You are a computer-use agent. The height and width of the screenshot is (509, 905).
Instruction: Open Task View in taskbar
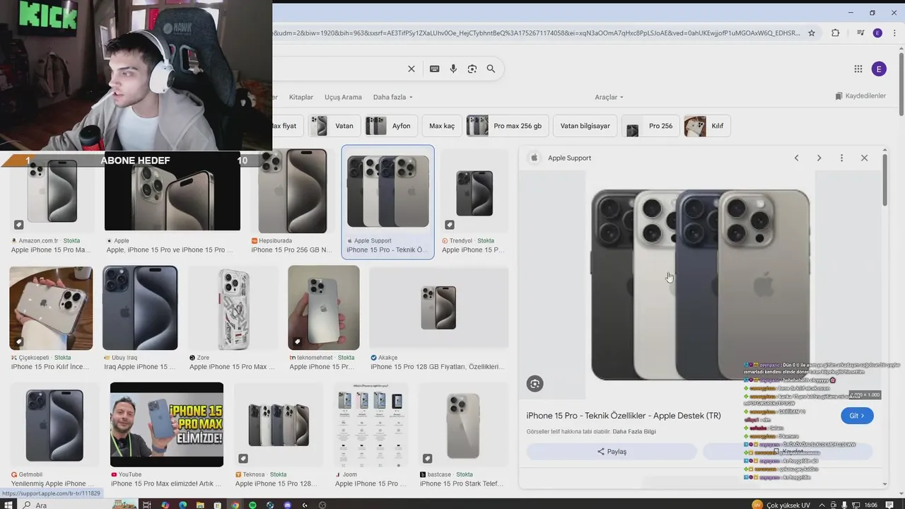coord(147,505)
